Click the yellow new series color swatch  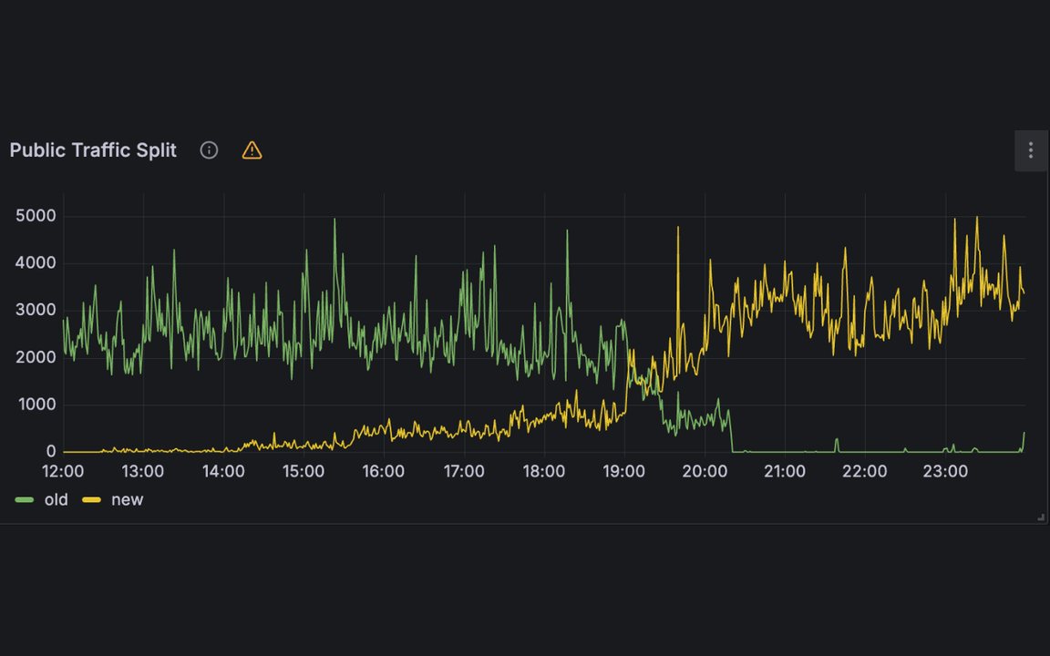(x=91, y=499)
